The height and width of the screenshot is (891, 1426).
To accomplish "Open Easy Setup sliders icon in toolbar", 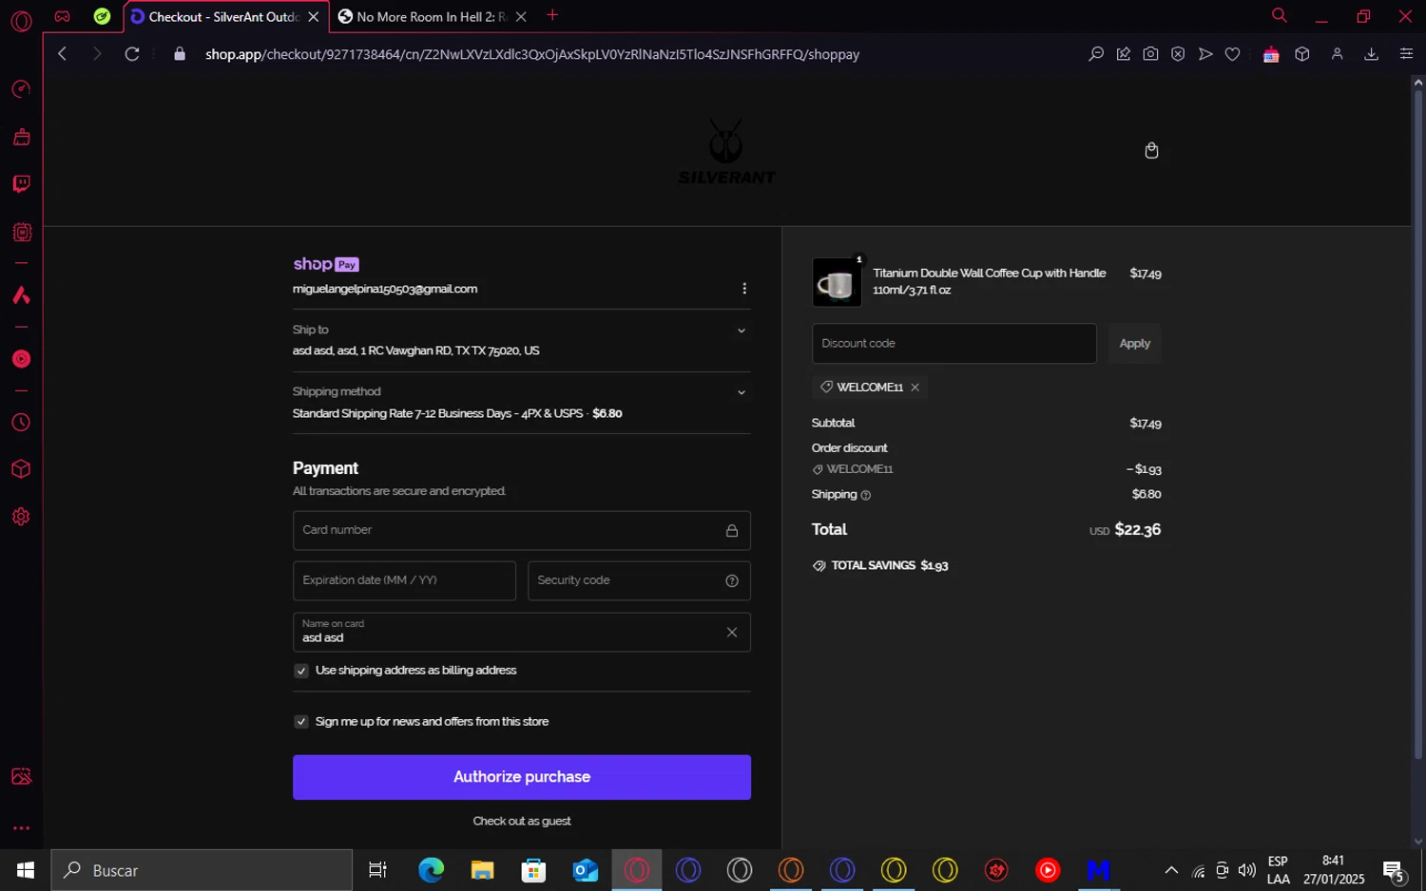I will click(x=1406, y=54).
